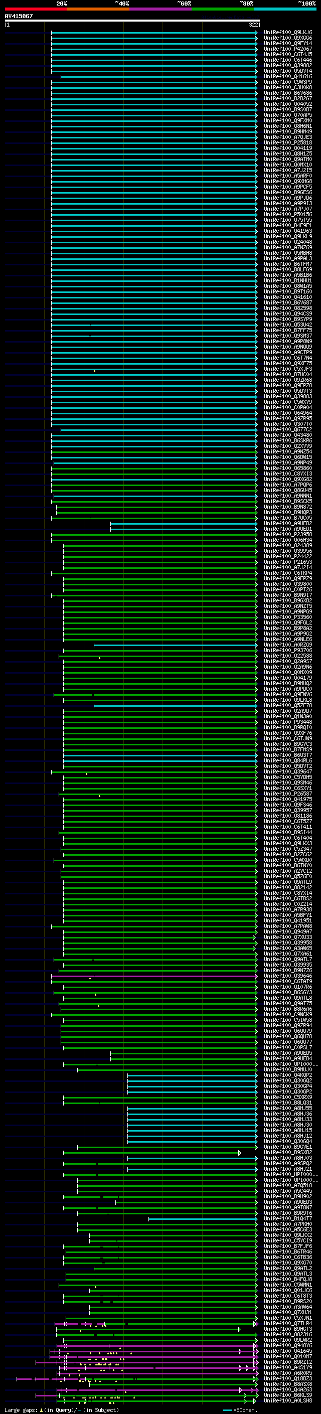The width and height of the screenshot is (321, 1414).
Task: Select hit label UniRef100_A7J2I5
Action: [287, 170]
